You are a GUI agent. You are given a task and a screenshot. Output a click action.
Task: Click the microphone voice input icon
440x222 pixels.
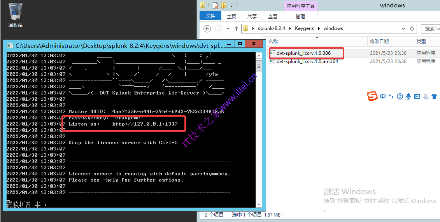[408, 96]
